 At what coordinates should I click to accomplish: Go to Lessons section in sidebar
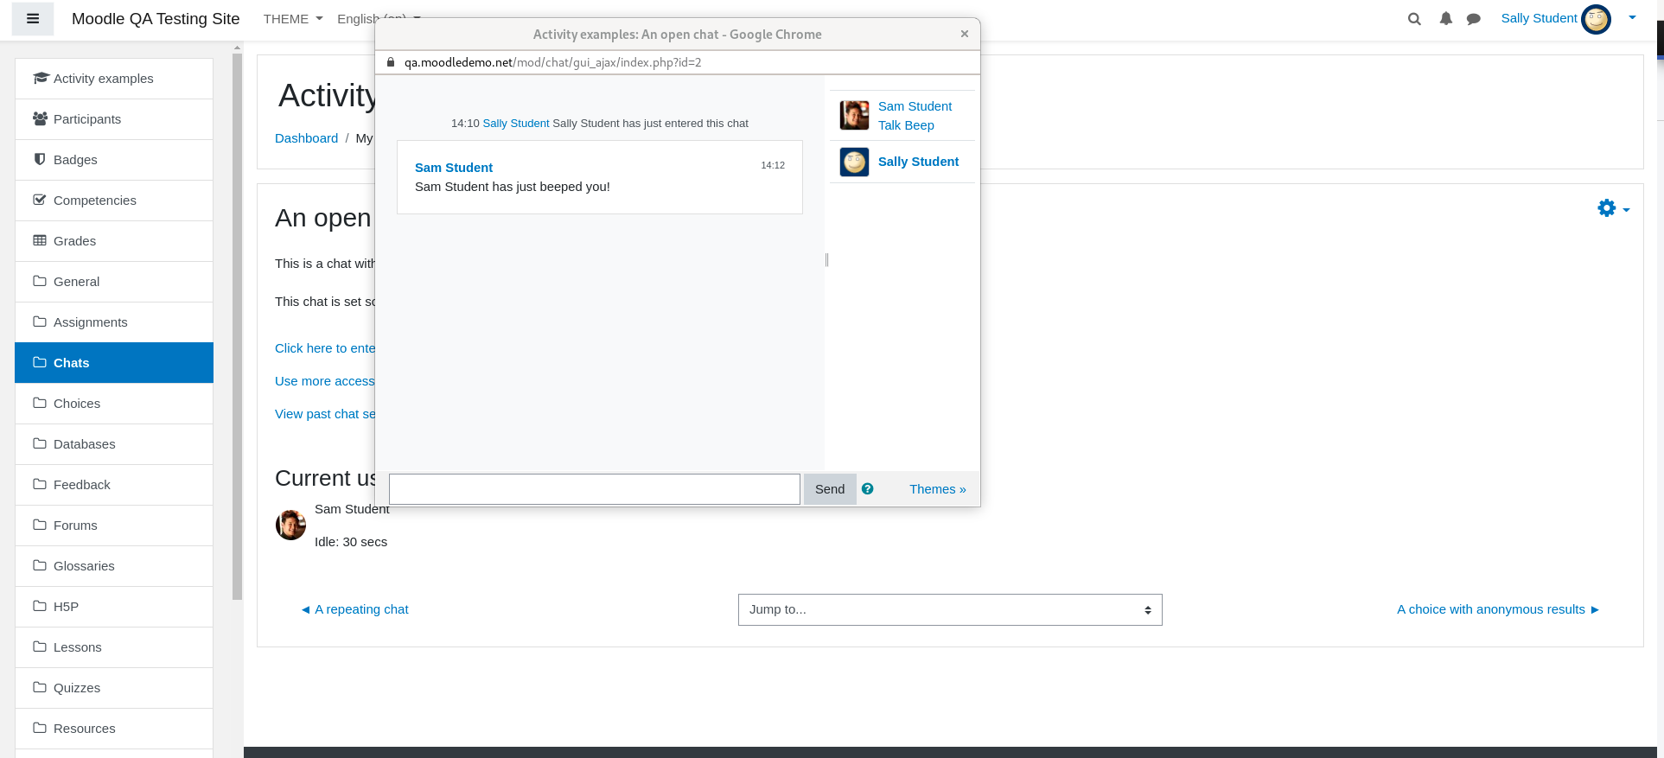(x=114, y=647)
